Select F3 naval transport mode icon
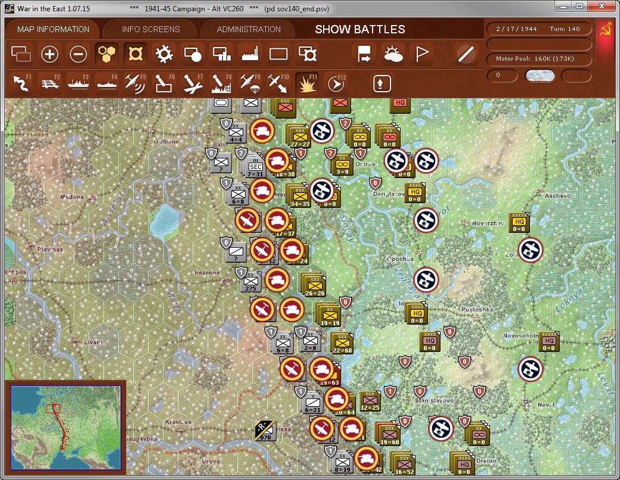Screen dimensions: 620x480 [x=78, y=83]
